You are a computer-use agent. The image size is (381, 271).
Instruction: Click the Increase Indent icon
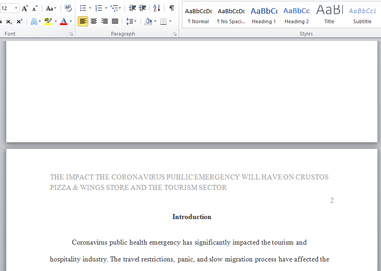[x=142, y=8]
